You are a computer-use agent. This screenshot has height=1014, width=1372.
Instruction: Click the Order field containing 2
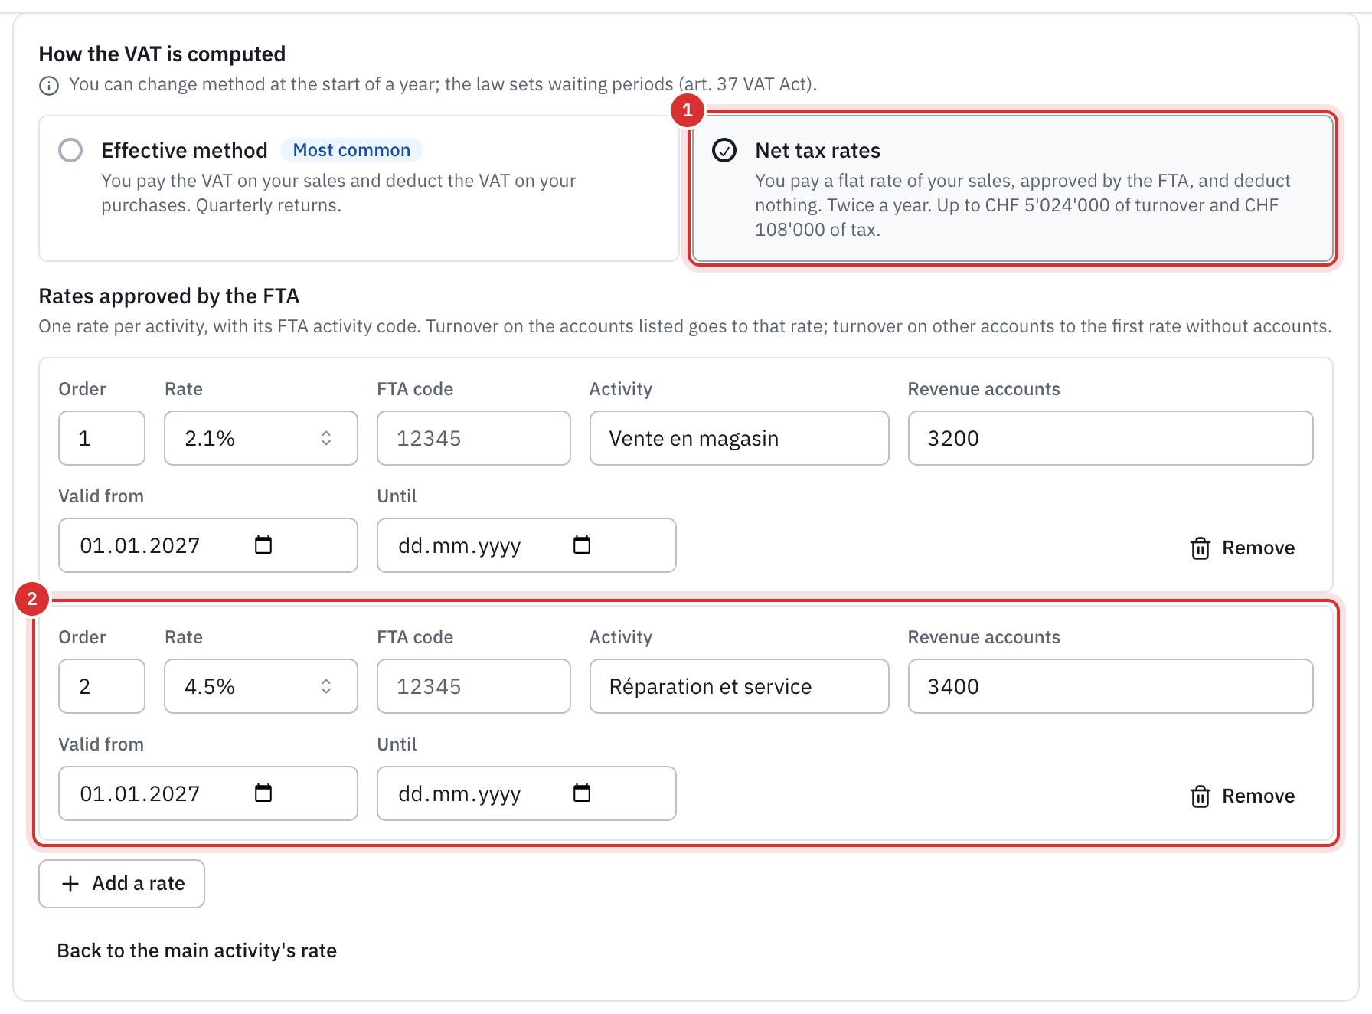click(x=102, y=686)
